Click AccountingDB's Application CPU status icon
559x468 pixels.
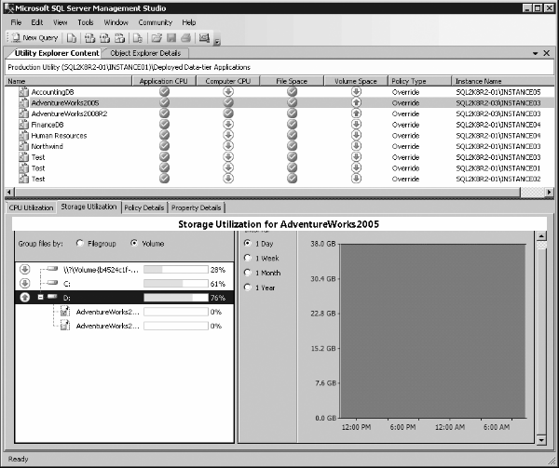pos(164,92)
